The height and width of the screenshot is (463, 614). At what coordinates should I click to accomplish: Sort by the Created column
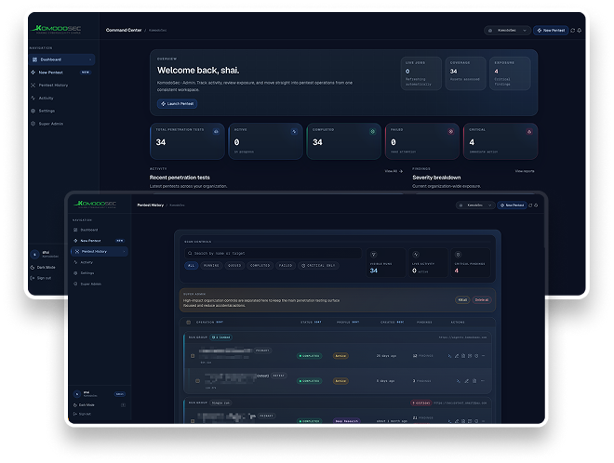pyautogui.click(x=392, y=322)
